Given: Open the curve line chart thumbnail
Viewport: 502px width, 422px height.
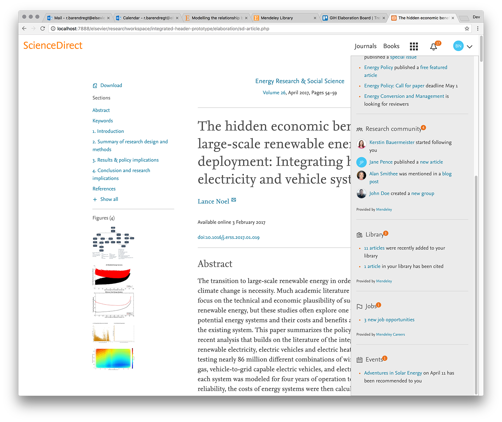Looking at the screenshot, I should [x=113, y=305].
